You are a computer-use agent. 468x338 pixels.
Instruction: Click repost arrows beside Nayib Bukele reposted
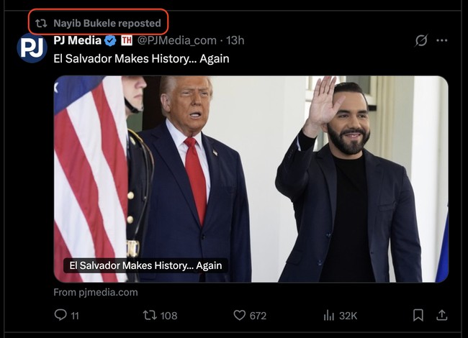pos(41,23)
